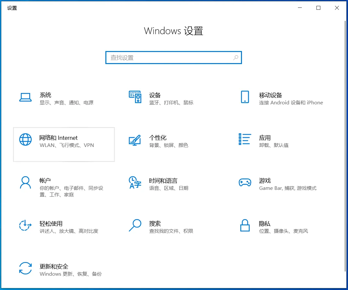Click the text 显示、声音、通知、电源

(x=67, y=102)
